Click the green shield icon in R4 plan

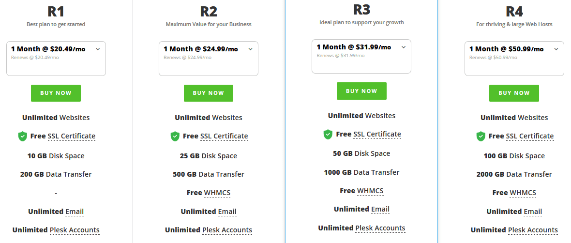tap(481, 136)
